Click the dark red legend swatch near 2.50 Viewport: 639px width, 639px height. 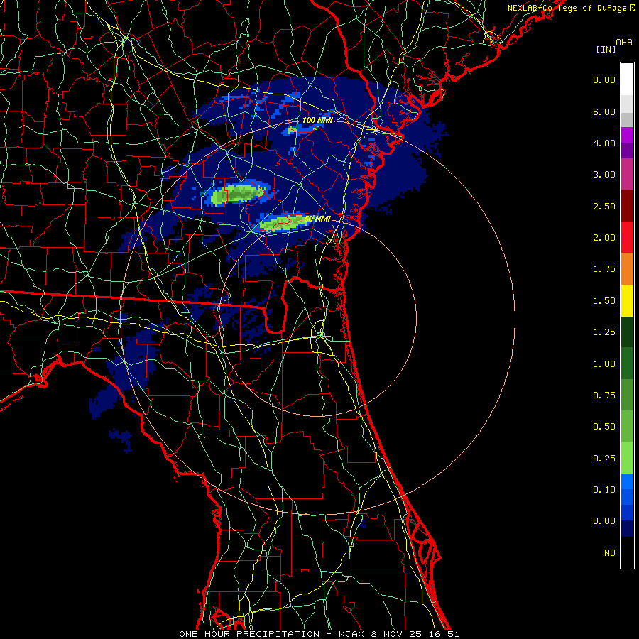(627, 206)
